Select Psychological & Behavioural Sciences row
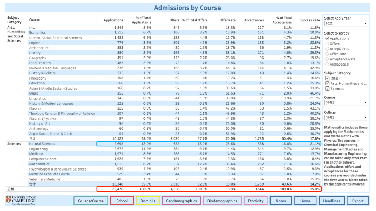The height and width of the screenshot is (211, 376). coord(57,169)
